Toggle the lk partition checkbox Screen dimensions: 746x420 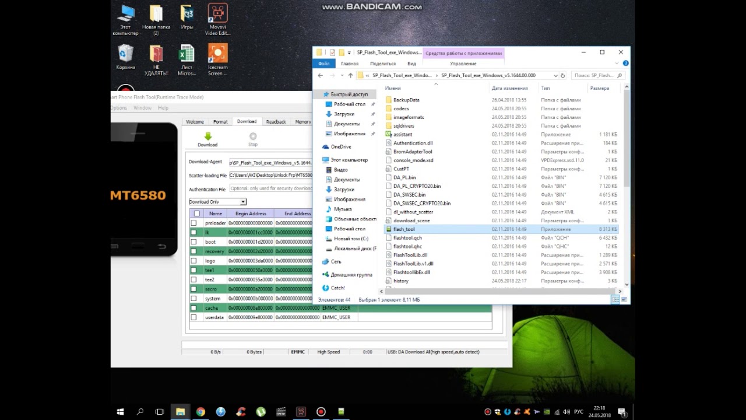click(194, 232)
